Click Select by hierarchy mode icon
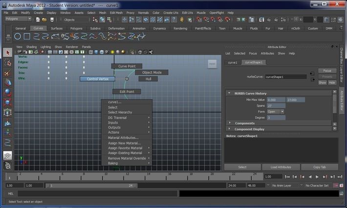Screen dimensions: 347x208 (x=95, y=20)
